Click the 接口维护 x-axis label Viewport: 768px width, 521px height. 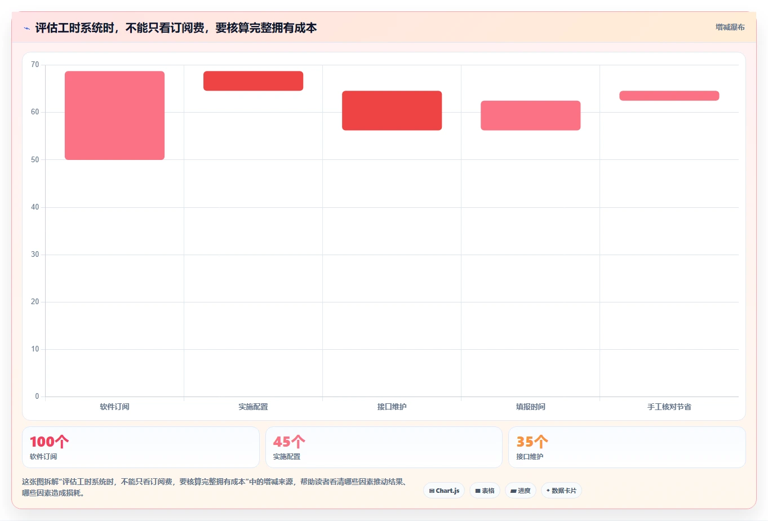pos(392,407)
